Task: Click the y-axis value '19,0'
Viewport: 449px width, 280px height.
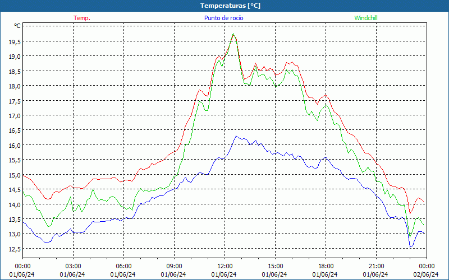Action: point(15,57)
